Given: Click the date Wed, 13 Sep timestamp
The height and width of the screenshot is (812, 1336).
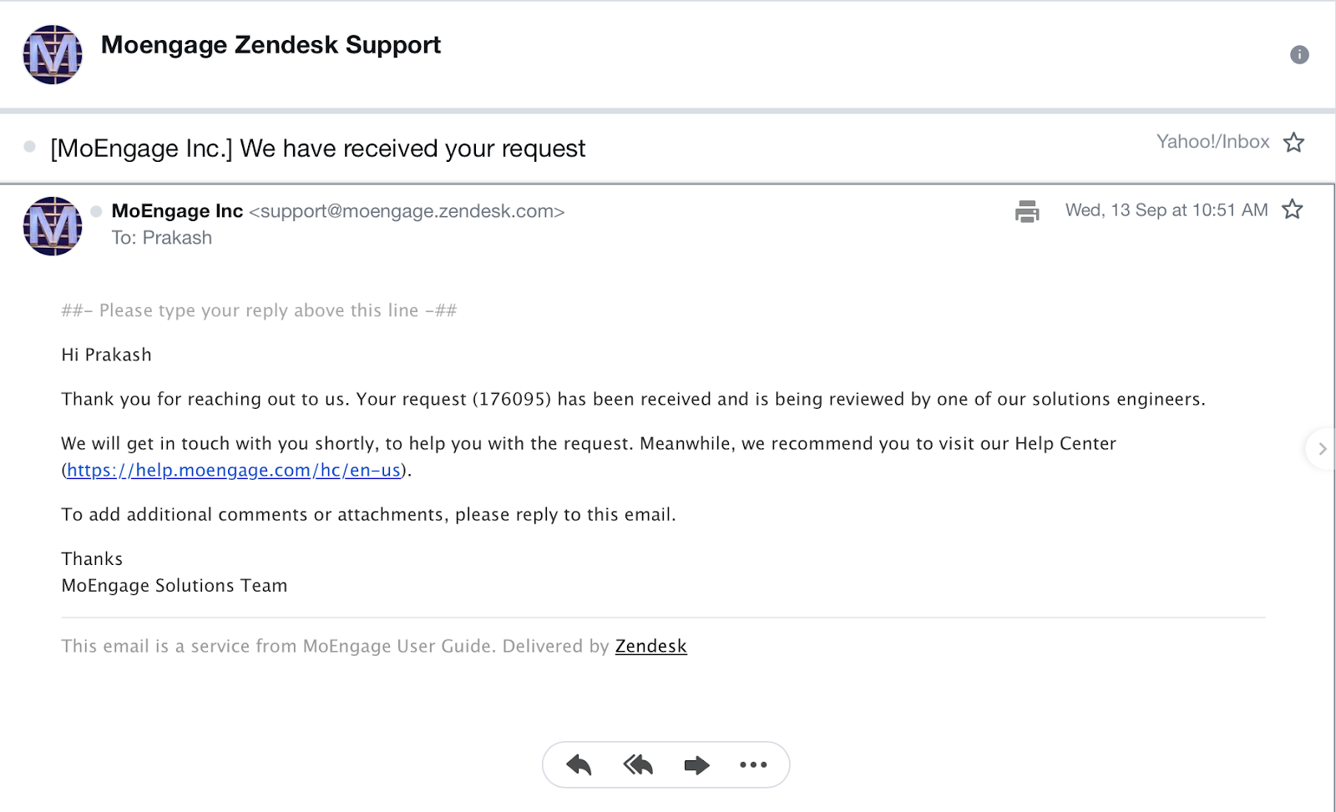Looking at the screenshot, I should click(x=1166, y=210).
